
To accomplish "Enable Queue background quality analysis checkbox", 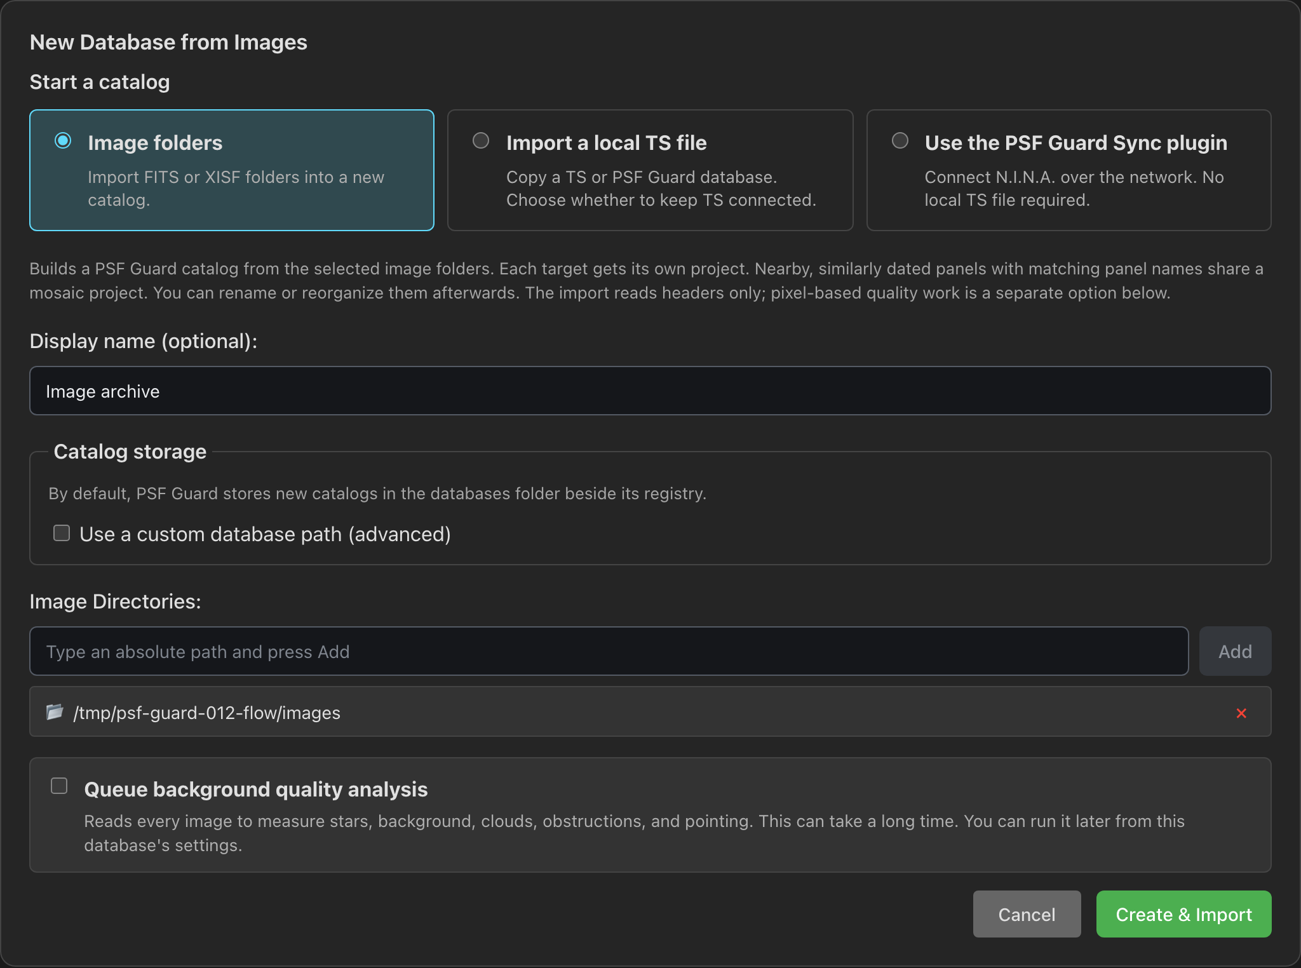I will click(59, 786).
